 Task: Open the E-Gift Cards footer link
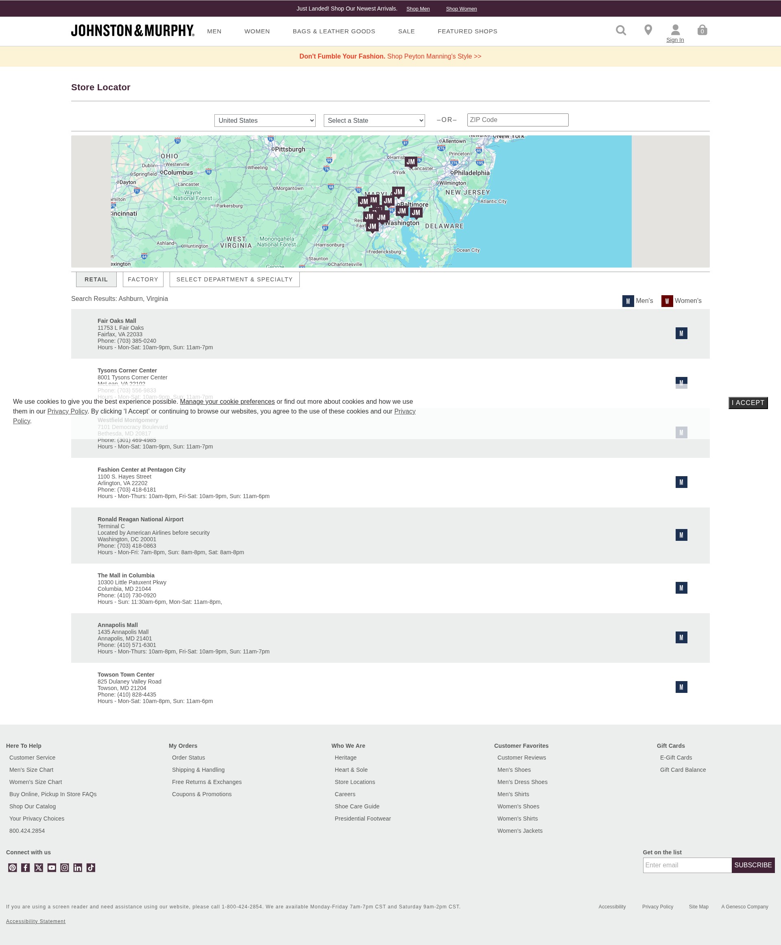click(676, 758)
